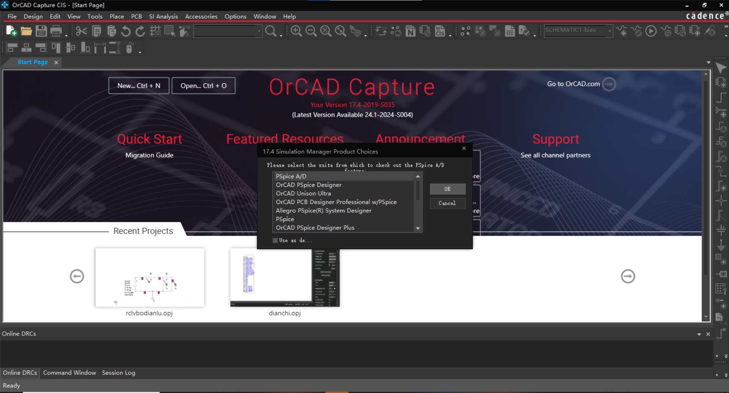
Task: Click the Migration Guide link
Action: [x=149, y=155]
